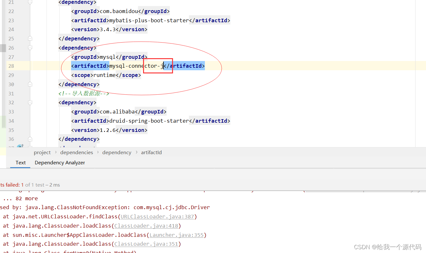Collapse the mysql dependency block at line 26
This screenshot has width=426, height=253.
30,48
